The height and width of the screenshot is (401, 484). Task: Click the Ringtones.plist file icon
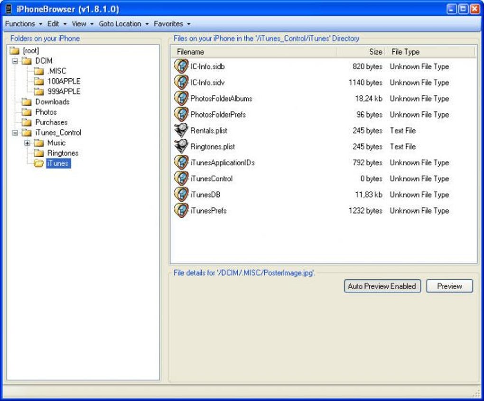coord(181,146)
